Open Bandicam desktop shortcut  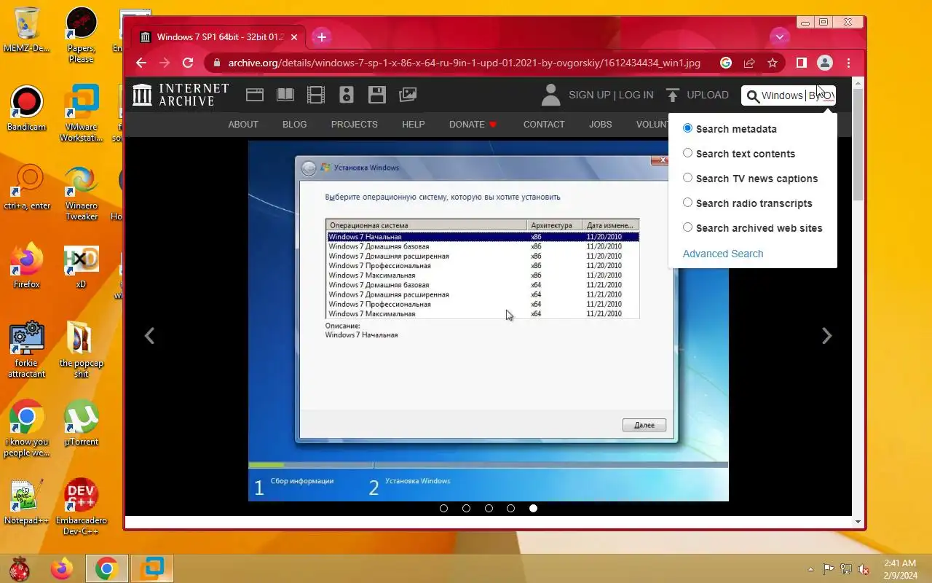pos(26,109)
